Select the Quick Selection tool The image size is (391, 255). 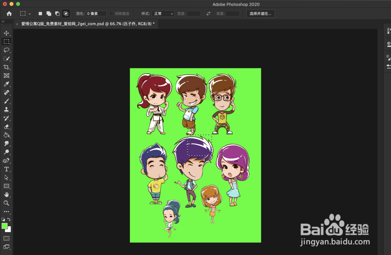[x=6, y=59]
